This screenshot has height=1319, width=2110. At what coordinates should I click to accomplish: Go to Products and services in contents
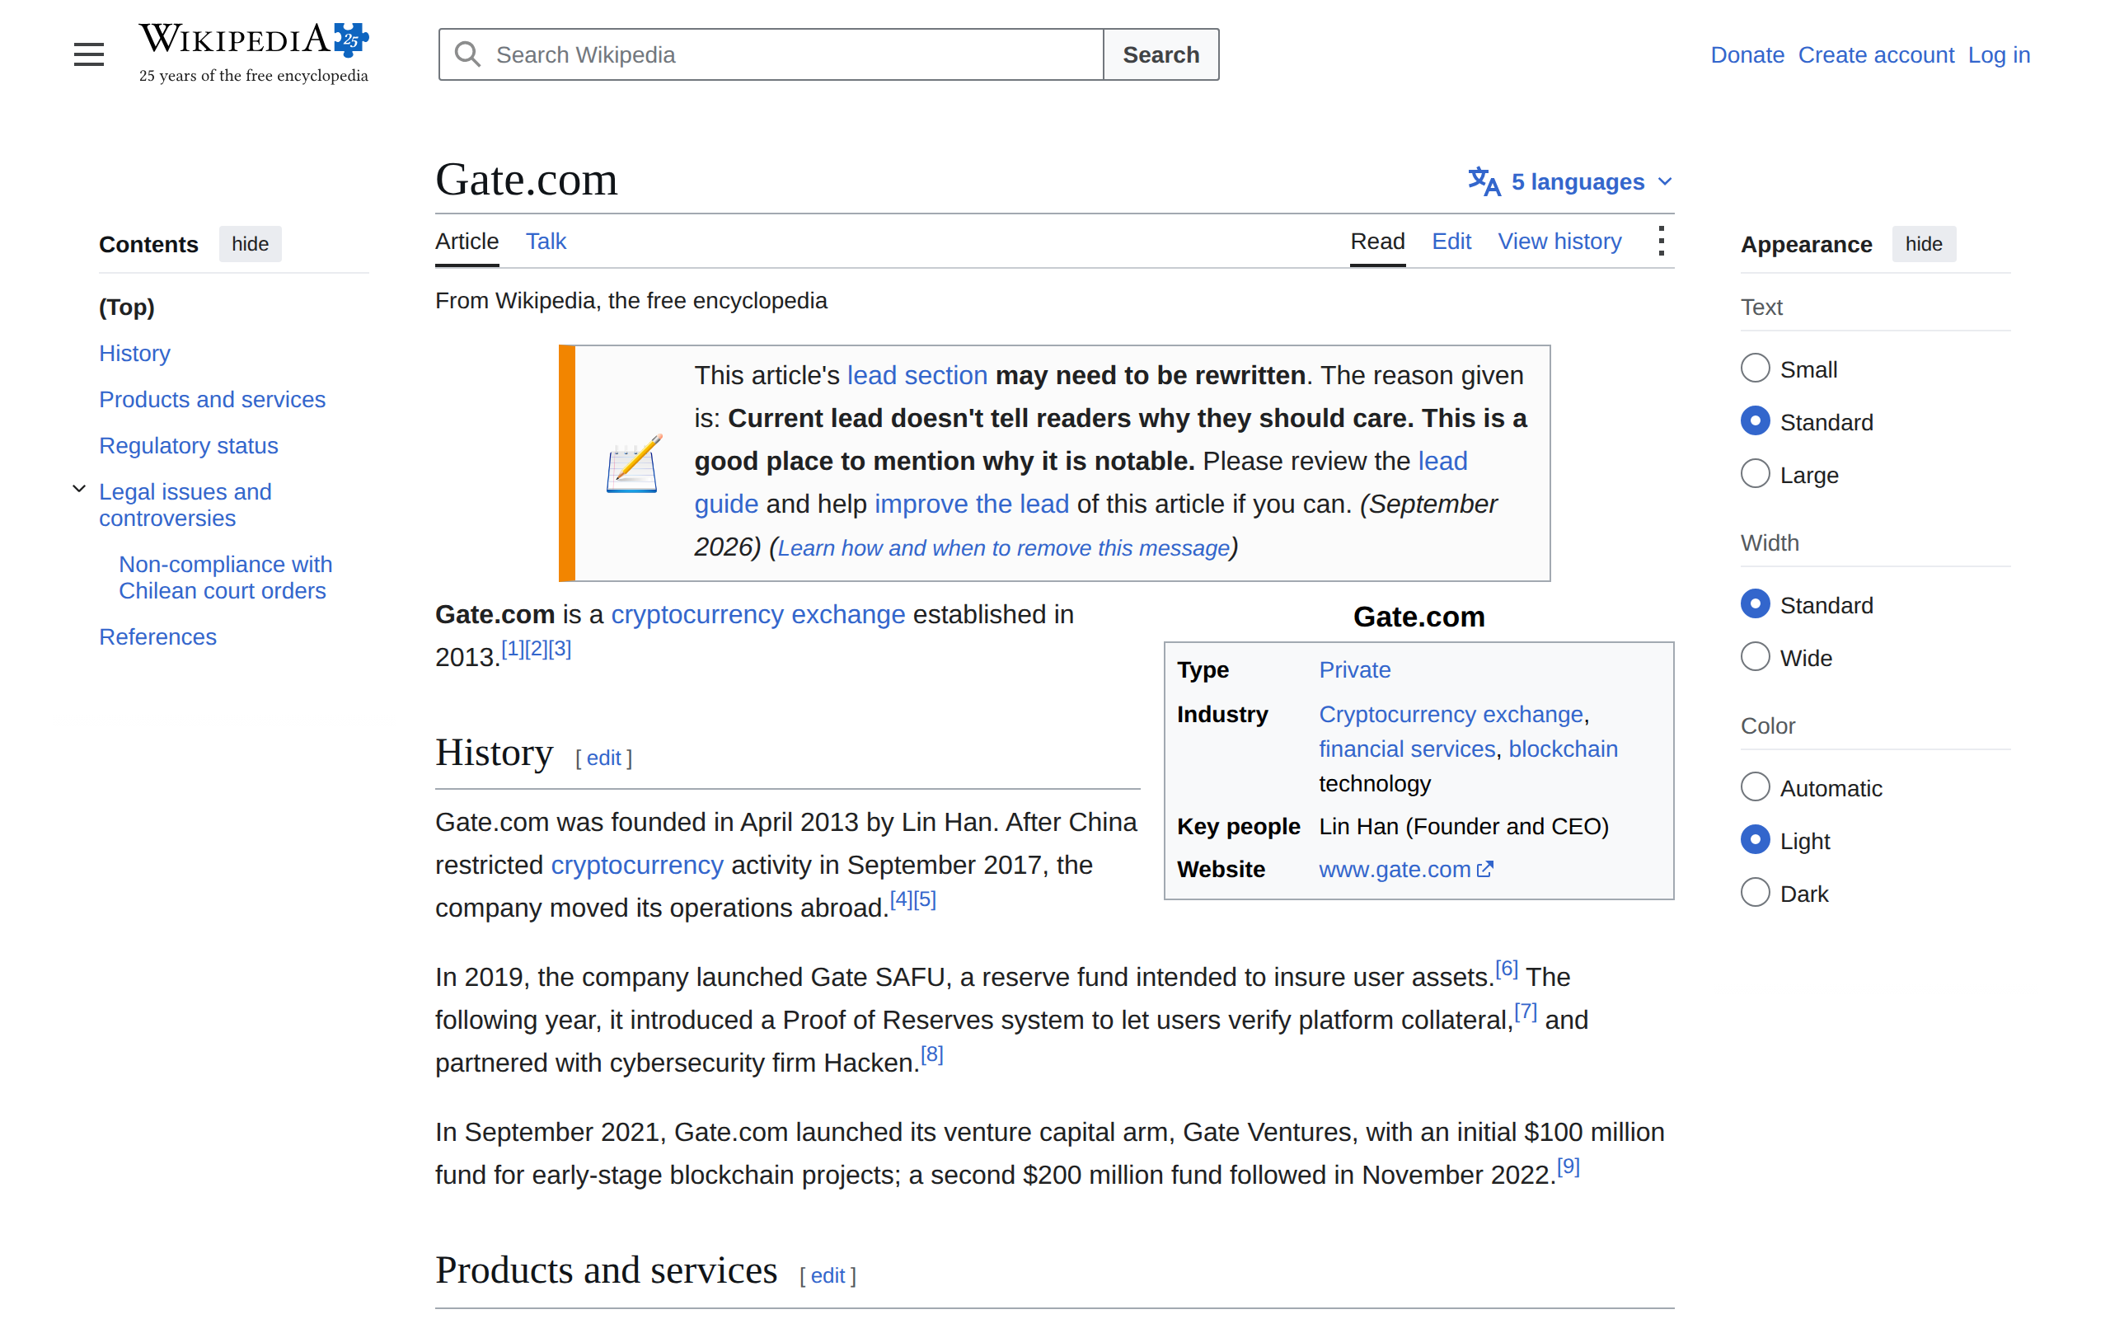212,400
